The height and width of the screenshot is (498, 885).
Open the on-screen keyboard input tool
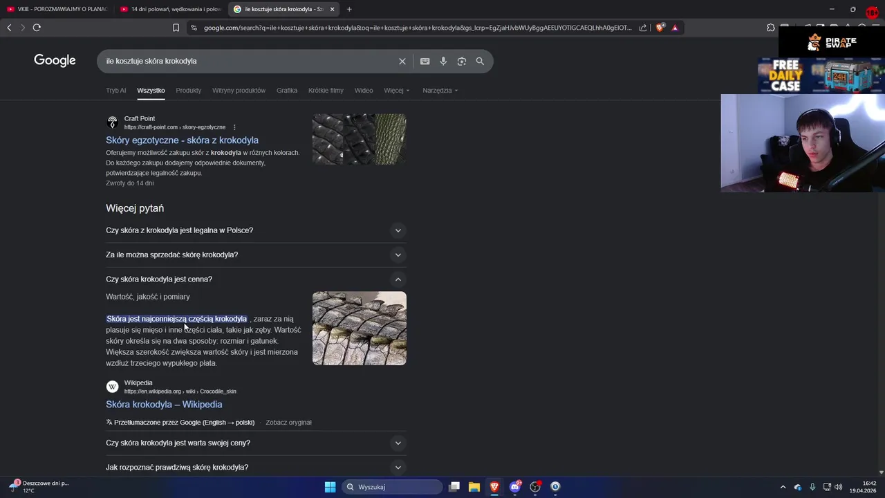pyautogui.click(x=425, y=61)
